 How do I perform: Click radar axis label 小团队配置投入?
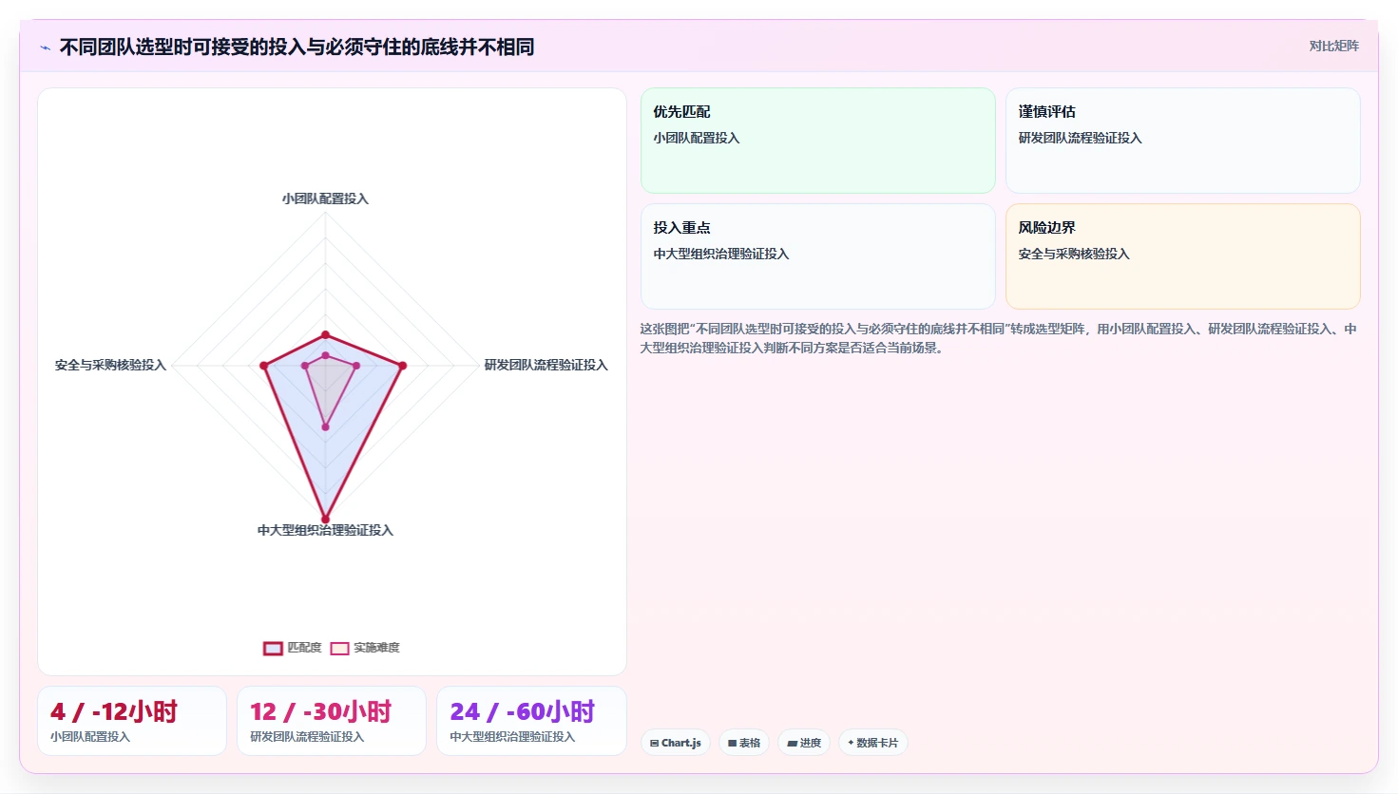click(325, 198)
